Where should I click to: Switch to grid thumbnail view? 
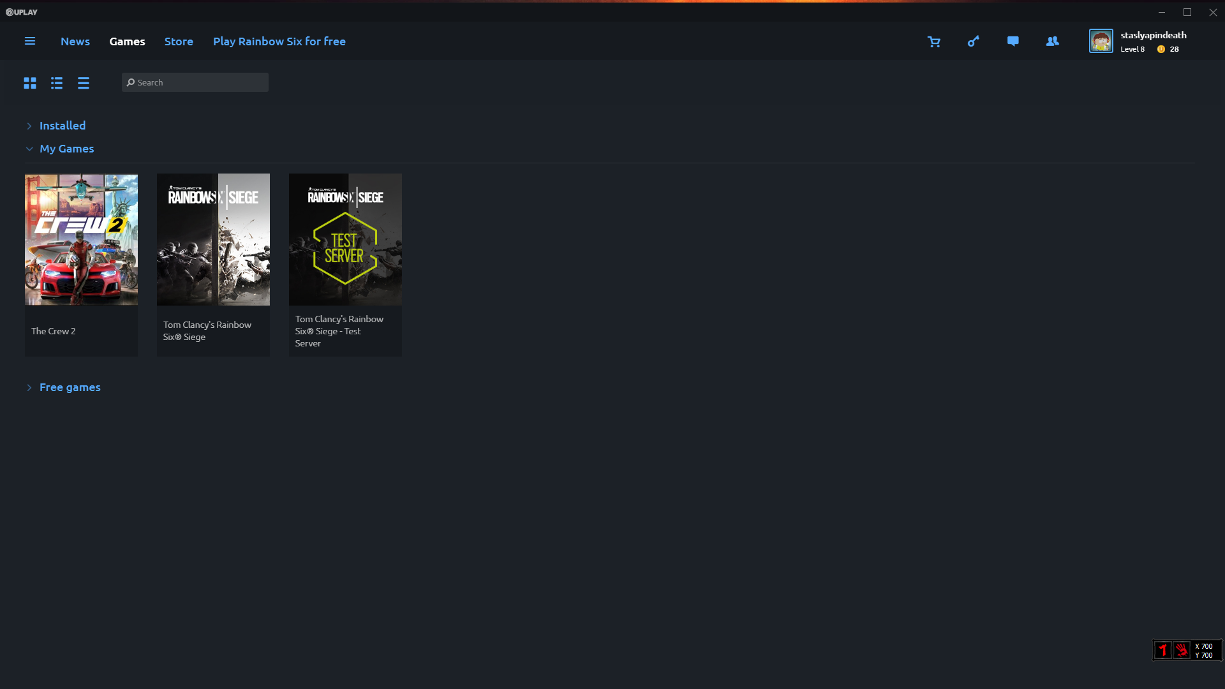(x=30, y=83)
